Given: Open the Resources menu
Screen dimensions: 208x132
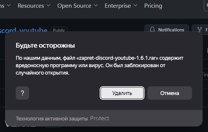Looking at the screenshot, I should [x=31, y=6].
